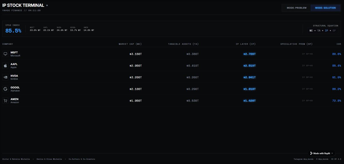Click Apple market cap $2.950T
This screenshot has height=164, width=344.
[x=136, y=66]
